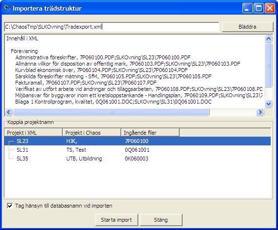Click the scroll down arrow in XML content
Screen dimensions: 278x230
click(x=268, y=104)
